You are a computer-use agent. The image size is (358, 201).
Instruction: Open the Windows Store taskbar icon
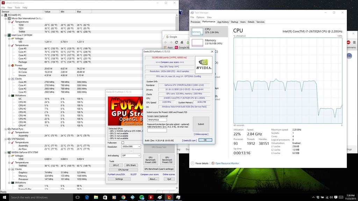[105, 198]
